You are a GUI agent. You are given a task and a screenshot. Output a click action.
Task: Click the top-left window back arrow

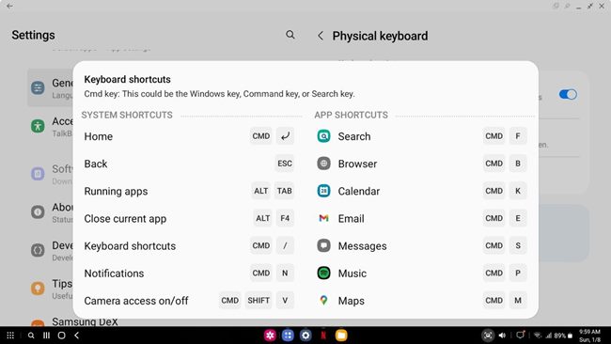click(9, 6)
